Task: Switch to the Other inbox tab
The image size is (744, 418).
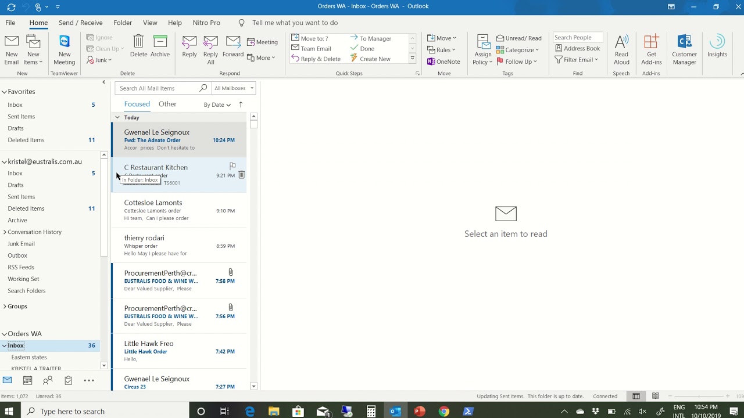Action: [167, 104]
